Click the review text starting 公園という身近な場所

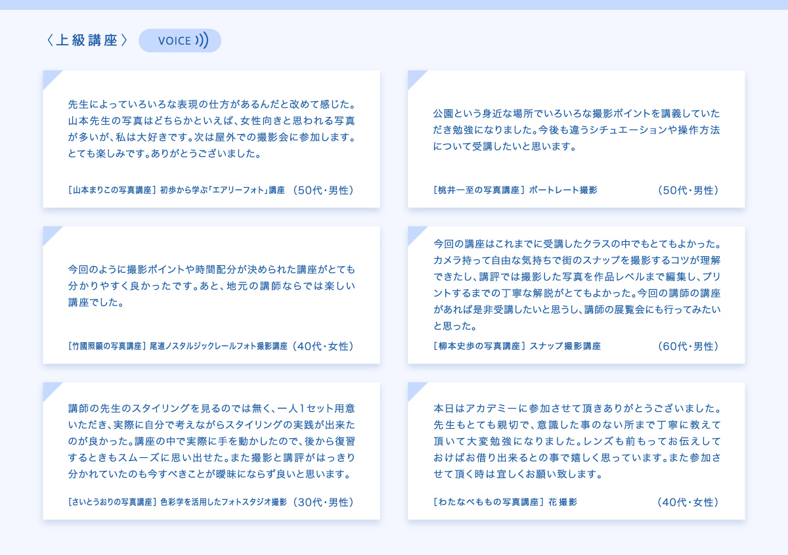click(x=577, y=129)
